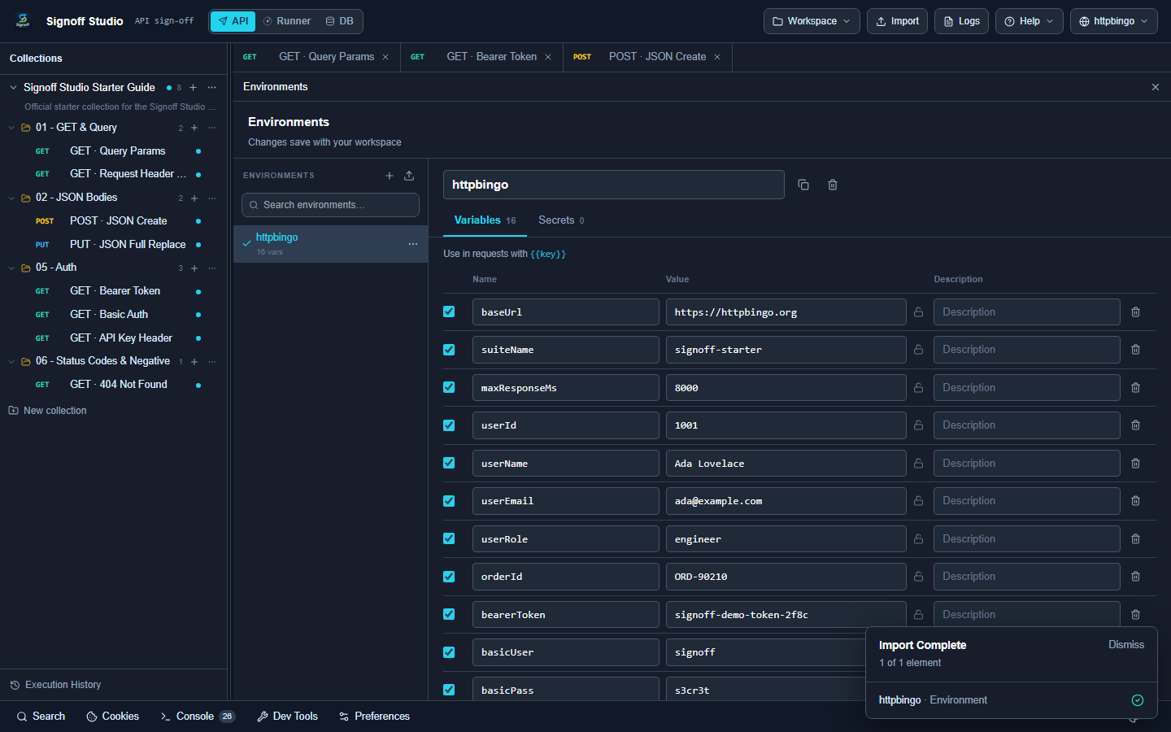Collapse the Signoff Studio Starter Guide collection
This screenshot has height=732, width=1171.
[13, 88]
